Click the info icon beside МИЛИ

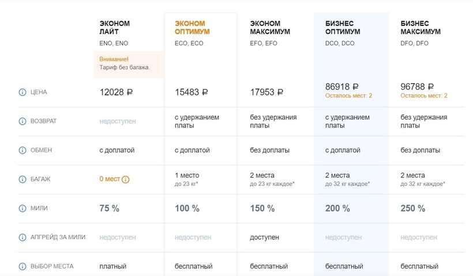(22, 208)
